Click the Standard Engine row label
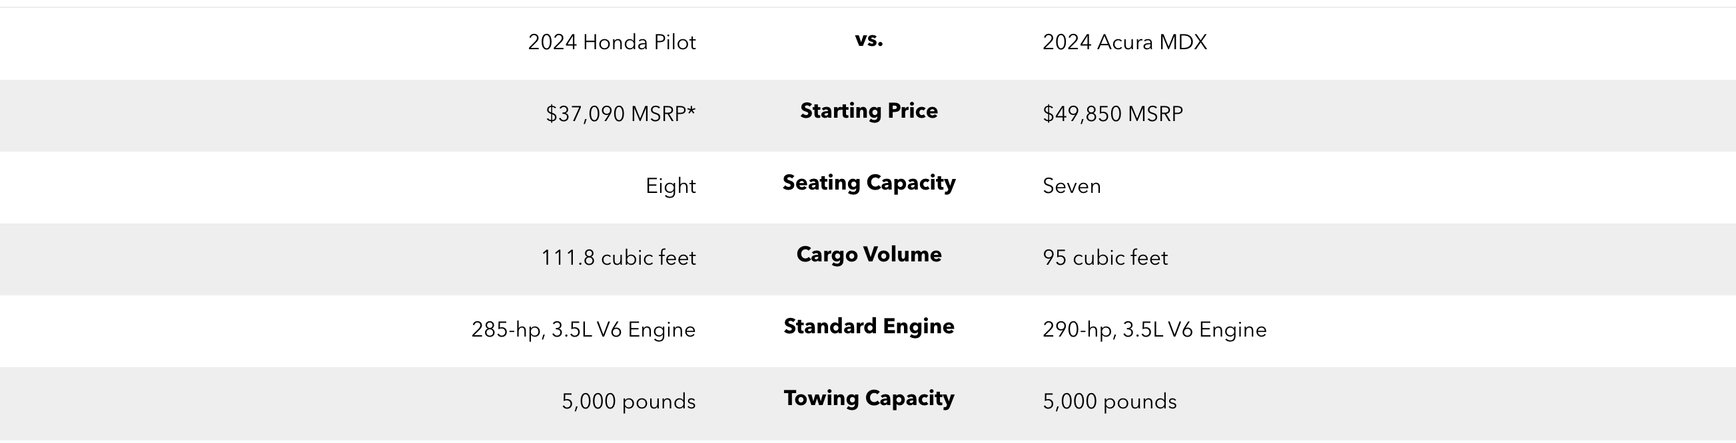The width and height of the screenshot is (1736, 443). click(868, 327)
